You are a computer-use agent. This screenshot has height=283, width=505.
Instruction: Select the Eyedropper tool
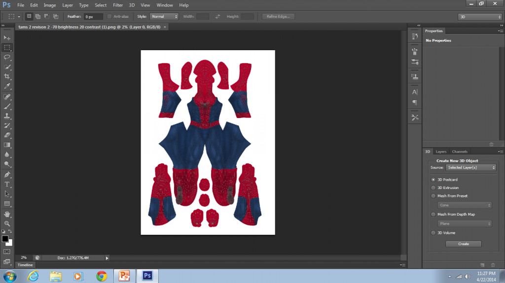pyautogui.click(x=7, y=86)
